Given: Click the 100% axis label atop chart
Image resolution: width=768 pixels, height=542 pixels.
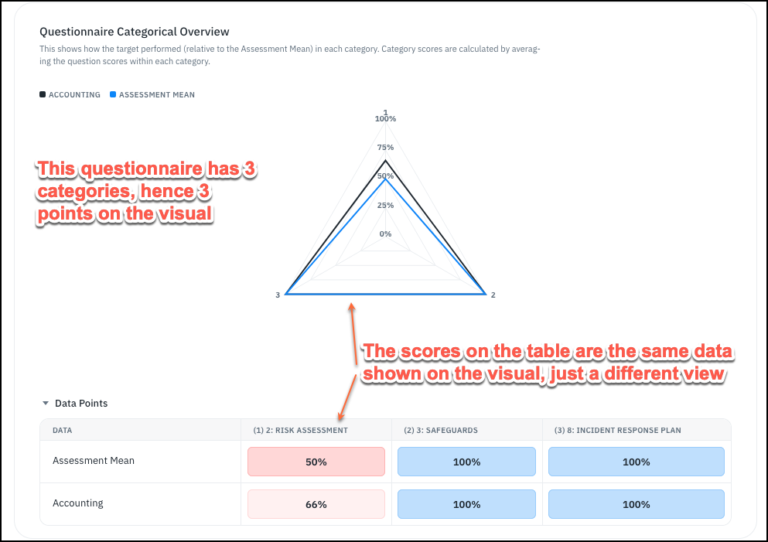Looking at the screenshot, I should pos(385,119).
